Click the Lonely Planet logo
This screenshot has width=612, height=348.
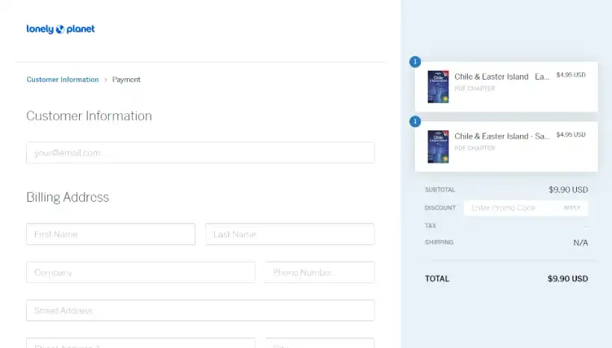click(60, 30)
